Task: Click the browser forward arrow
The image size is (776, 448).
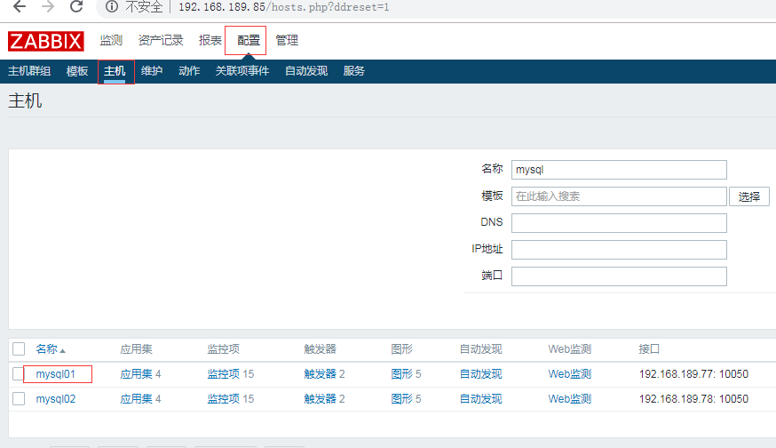Action: coord(47,7)
